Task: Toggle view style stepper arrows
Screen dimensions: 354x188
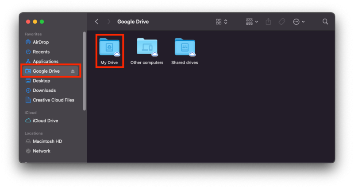Action: (x=226, y=22)
